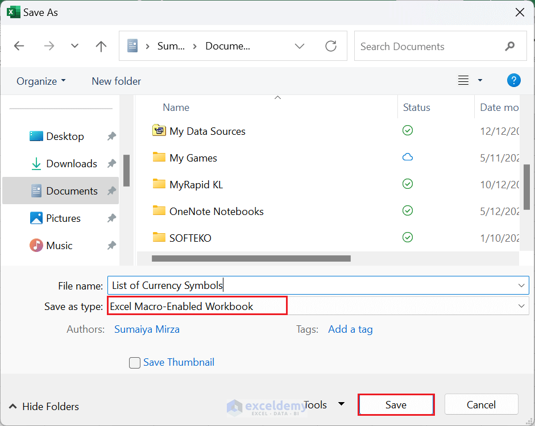Select the Music sidebar item

pos(59,246)
